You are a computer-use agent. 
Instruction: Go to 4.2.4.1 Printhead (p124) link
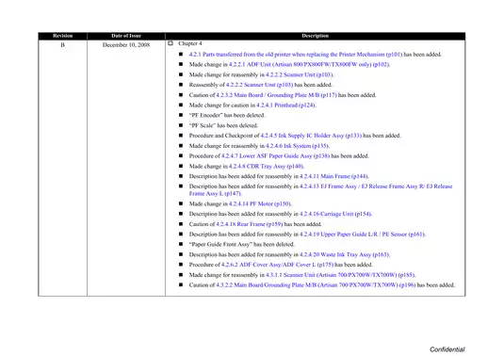click(x=285, y=105)
